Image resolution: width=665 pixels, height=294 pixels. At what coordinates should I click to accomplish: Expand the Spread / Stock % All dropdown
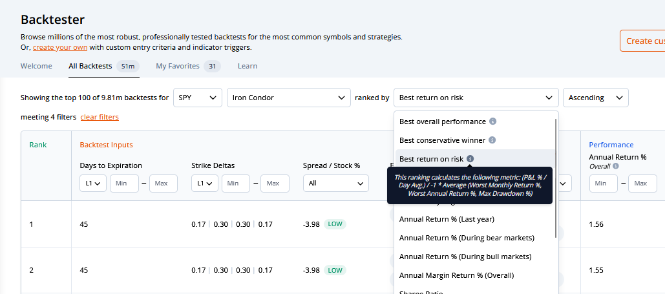(335, 184)
